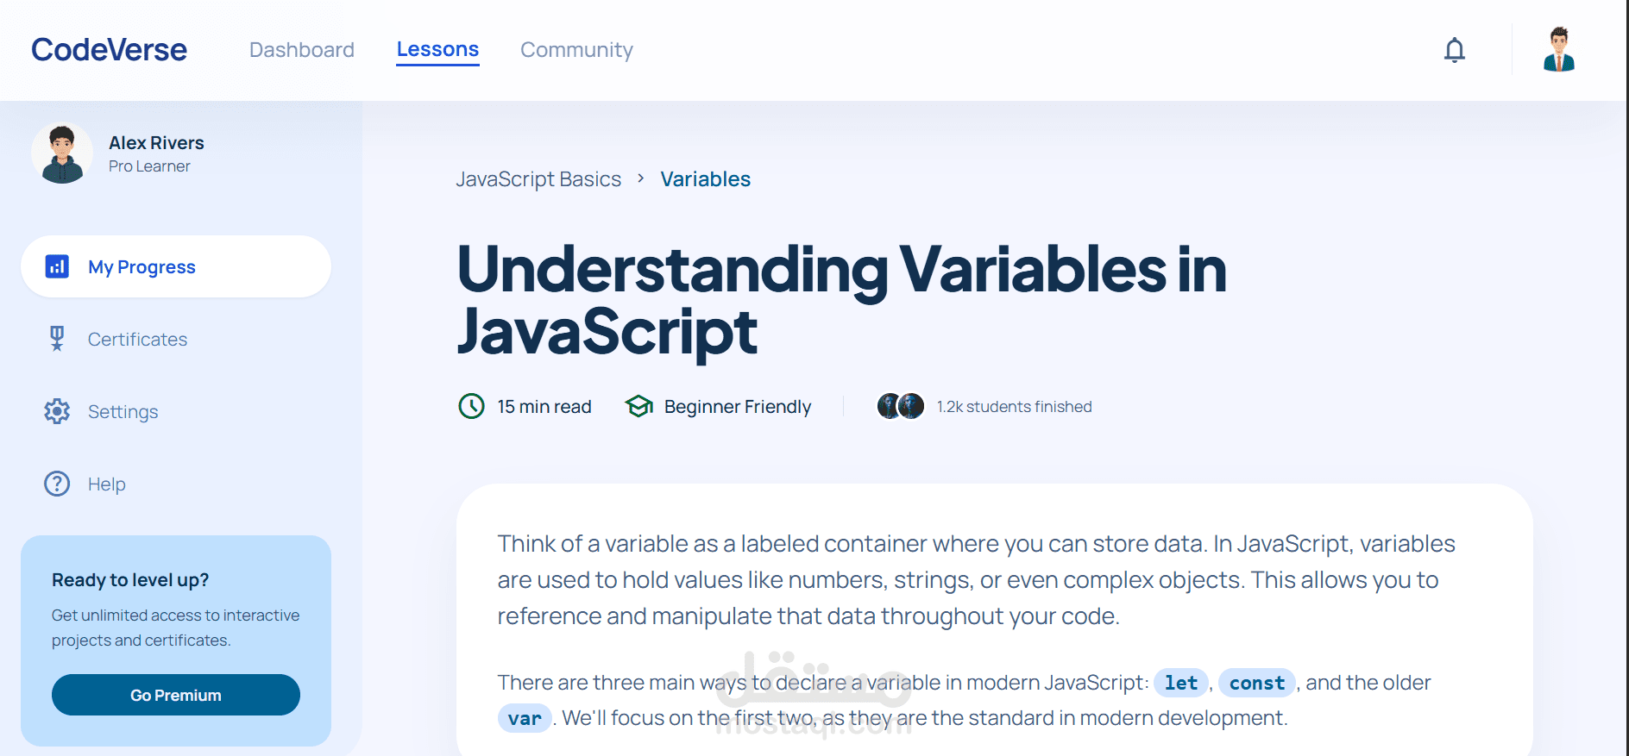
Task: Click the const code keyword chip
Action: pyautogui.click(x=1256, y=683)
